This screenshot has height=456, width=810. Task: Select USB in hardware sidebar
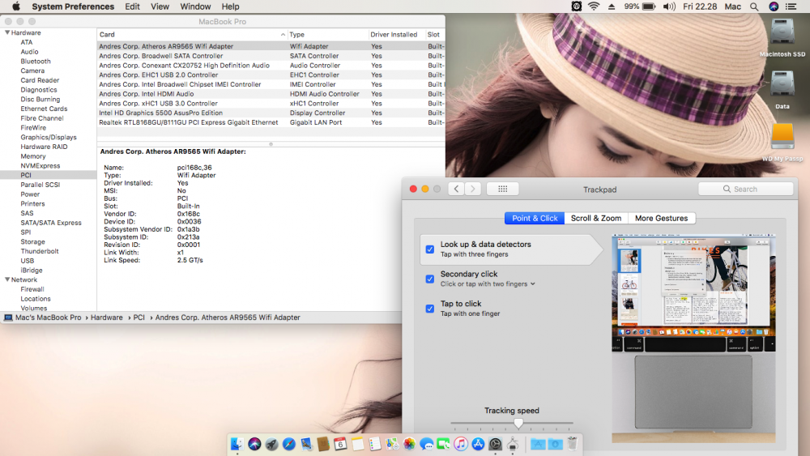point(28,261)
